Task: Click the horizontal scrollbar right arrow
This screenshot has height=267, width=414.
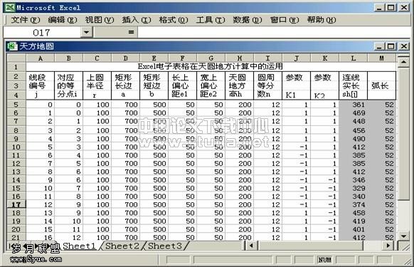Action: click(x=388, y=246)
